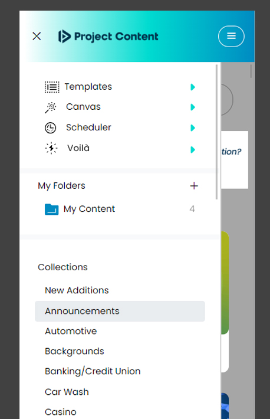Click the Project Content logo

pyautogui.click(x=108, y=37)
